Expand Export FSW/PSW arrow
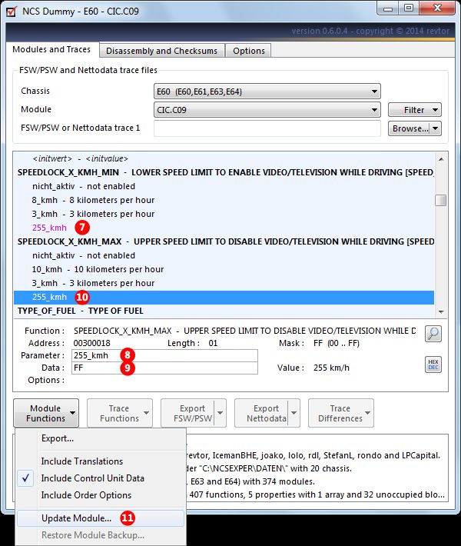Viewport: 461px width, 546px height. point(221,413)
